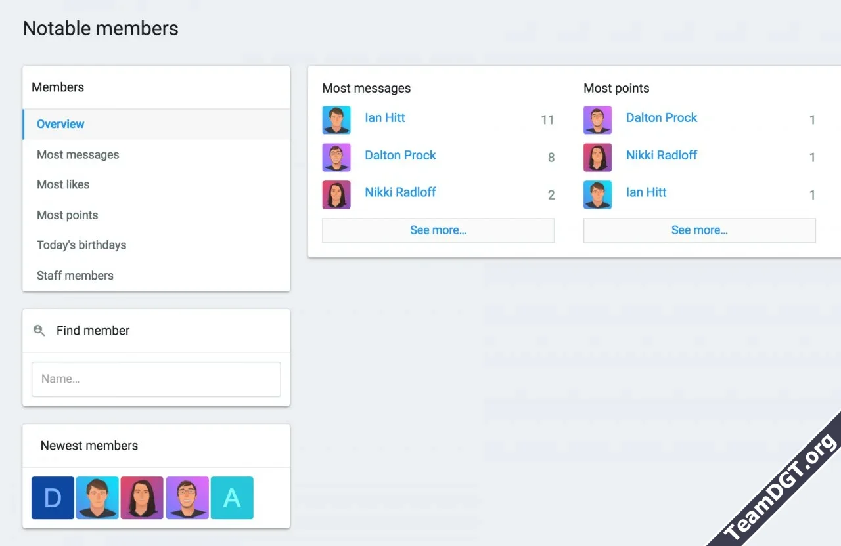Open Ian Hitt's name link in Most messages
The image size is (841, 546).
pos(385,118)
